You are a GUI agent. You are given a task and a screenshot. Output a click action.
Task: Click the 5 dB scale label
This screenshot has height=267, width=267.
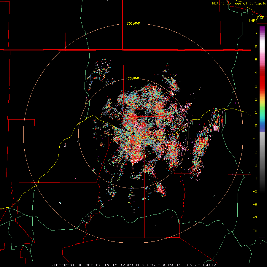coord(256,60)
